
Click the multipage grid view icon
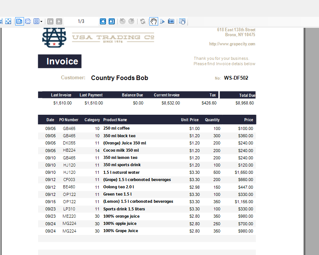click(x=36, y=21)
